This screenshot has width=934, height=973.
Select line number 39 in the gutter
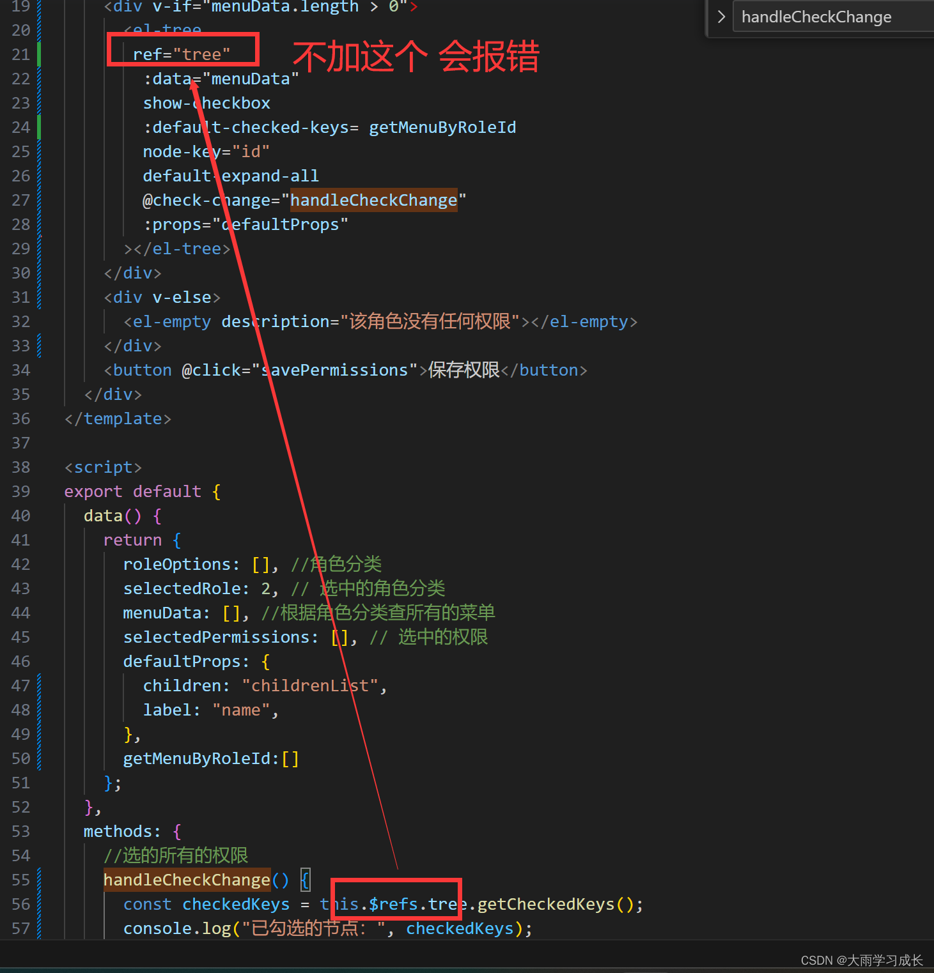[20, 491]
